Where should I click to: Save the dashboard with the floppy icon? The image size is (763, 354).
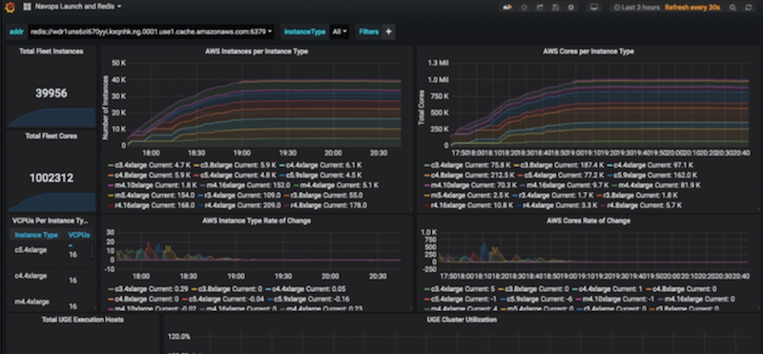[556, 8]
